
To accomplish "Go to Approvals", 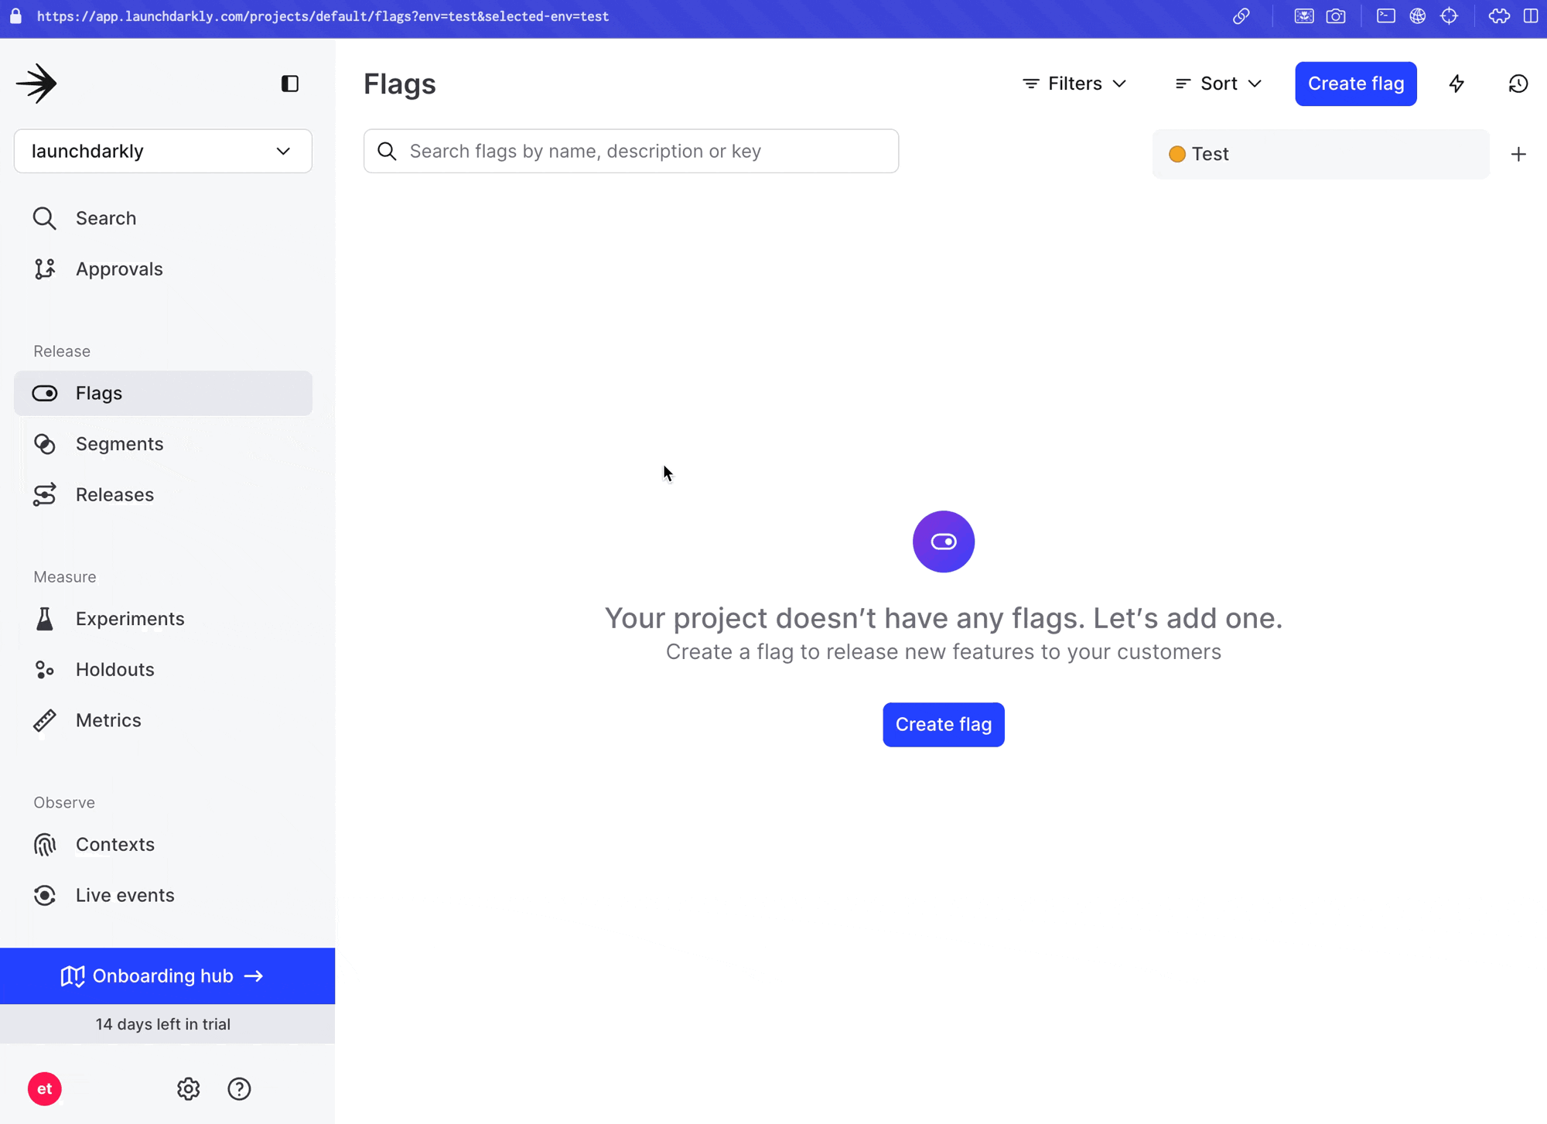I will click(x=163, y=269).
